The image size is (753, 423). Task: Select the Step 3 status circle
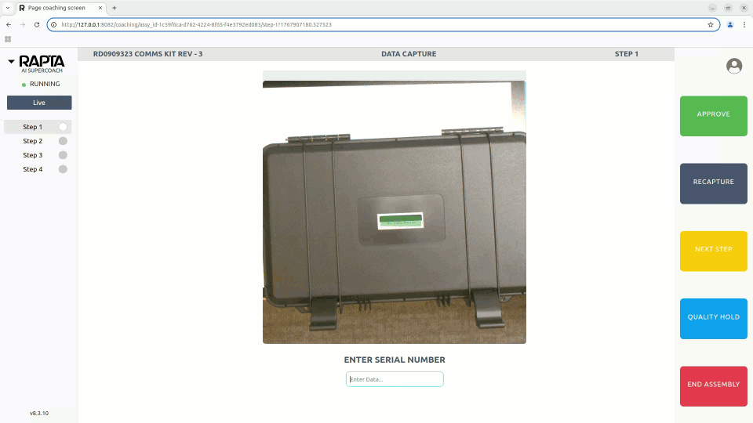click(x=63, y=155)
